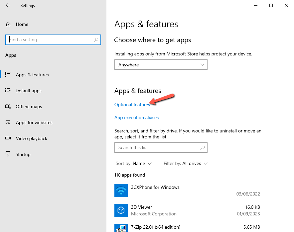
Task: Open Optional features
Action: [x=132, y=104]
